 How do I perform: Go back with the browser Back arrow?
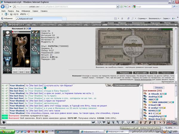coord(3,7)
